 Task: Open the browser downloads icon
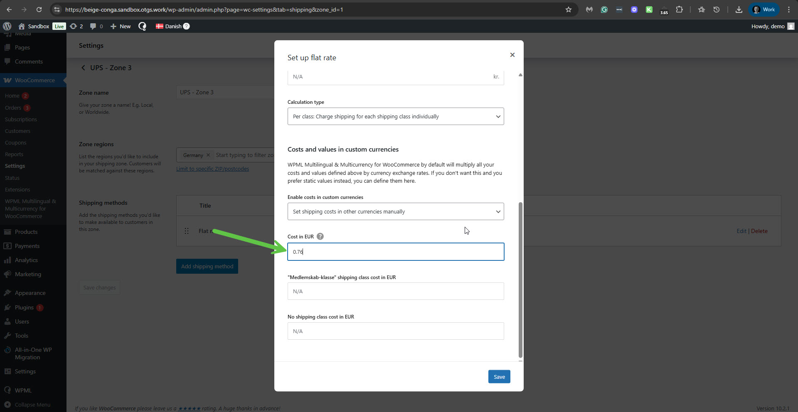(739, 10)
